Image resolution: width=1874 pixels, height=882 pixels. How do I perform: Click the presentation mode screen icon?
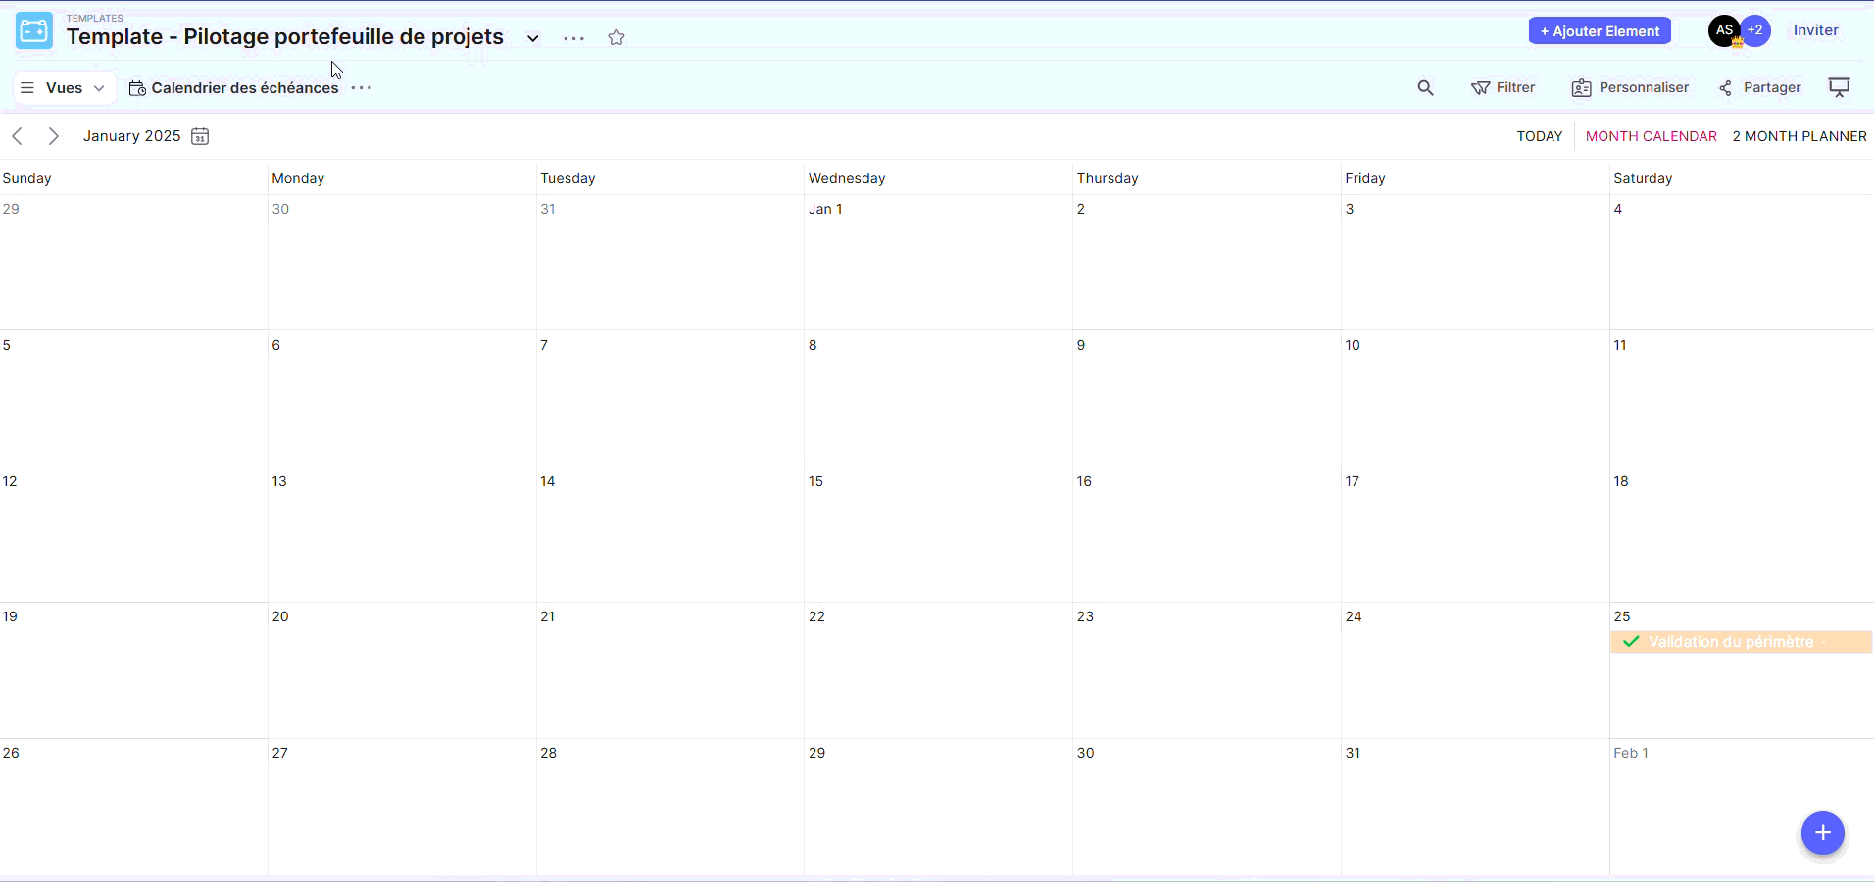pyautogui.click(x=1839, y=88)
